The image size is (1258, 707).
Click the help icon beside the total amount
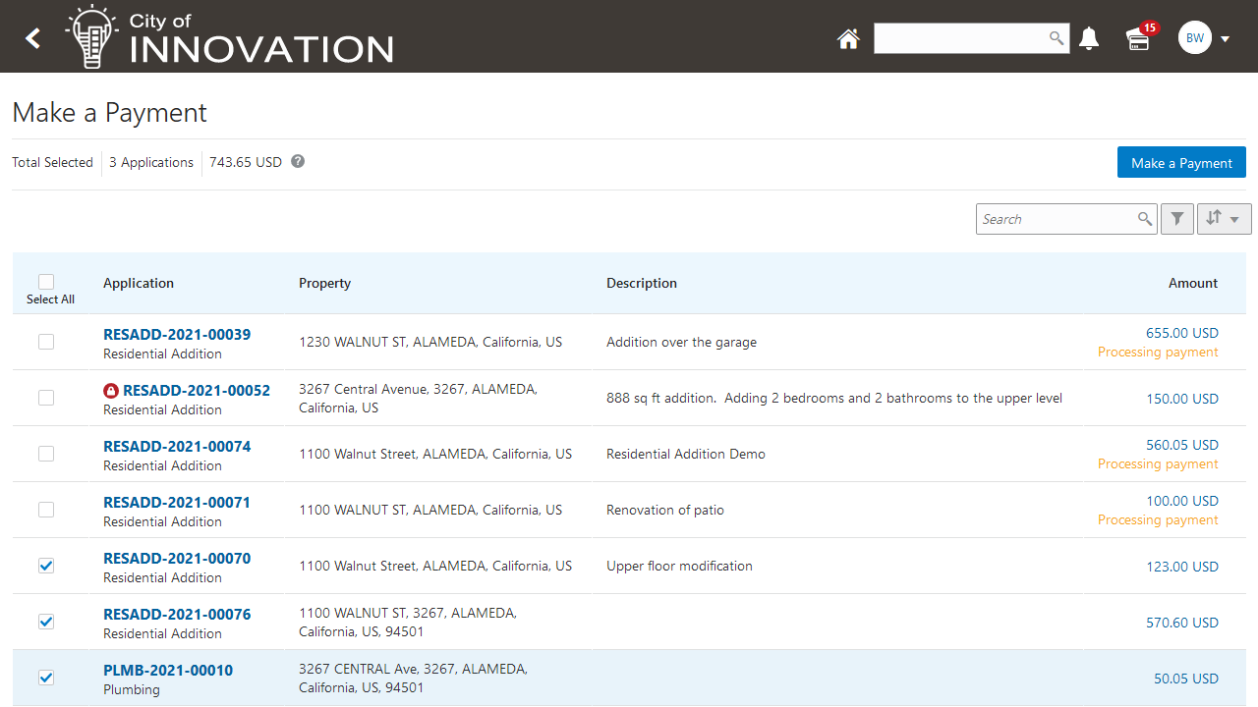297,161
